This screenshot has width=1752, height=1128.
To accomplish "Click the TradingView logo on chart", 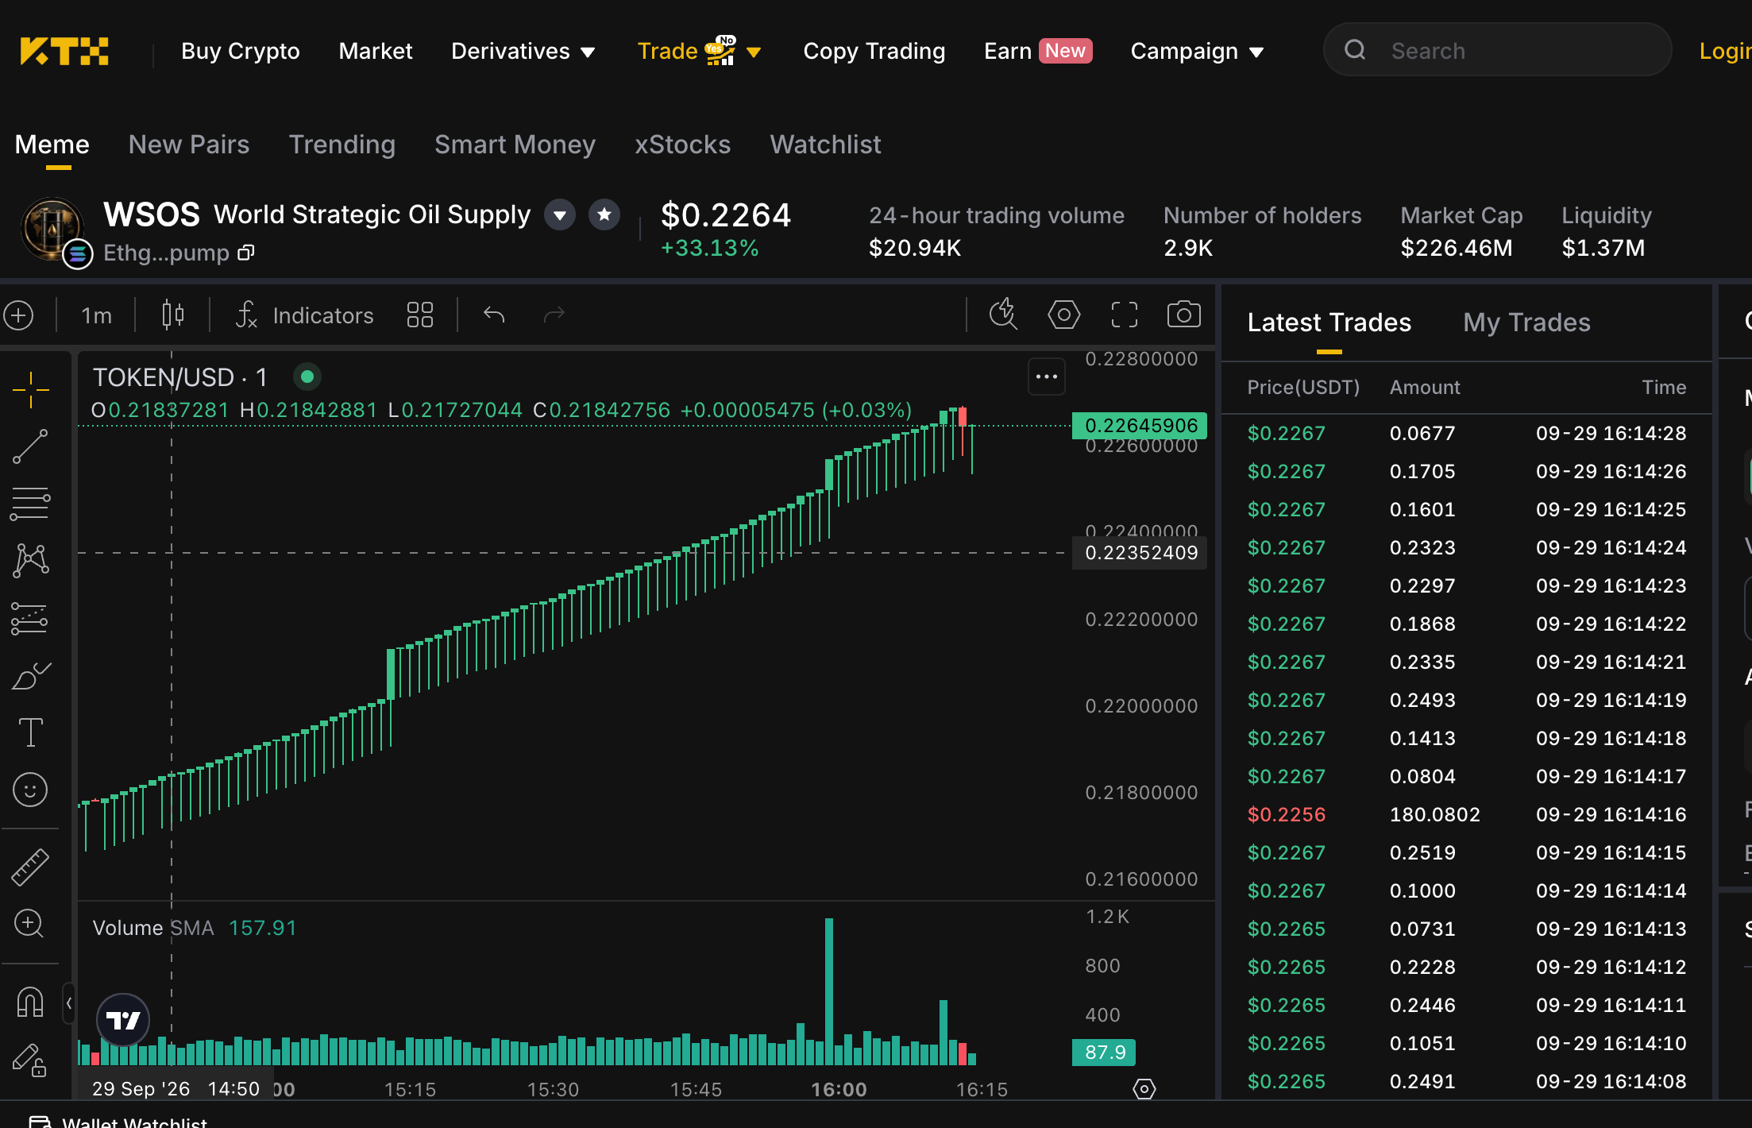I will coord(123,1020).
